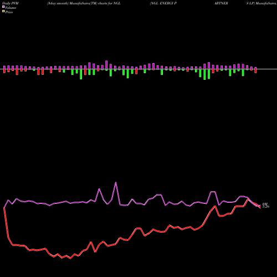Click the tallest magenta volume line peak
The width and height of the screenshot is (277, 277).
pyautogui.click(x=116, y=183)
